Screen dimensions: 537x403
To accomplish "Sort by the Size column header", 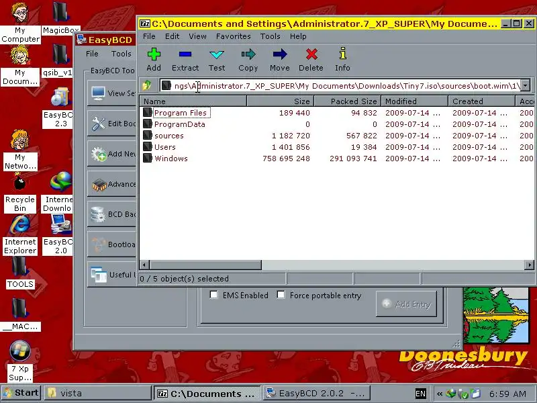I will (280, 101).
